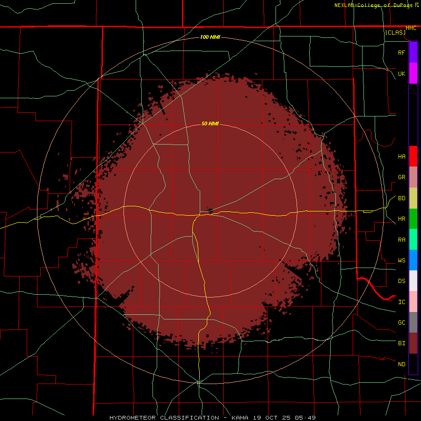Click the HR legend label
This screenshot has height=421, width=421.
pyautogui.click(x=401, y=219)
